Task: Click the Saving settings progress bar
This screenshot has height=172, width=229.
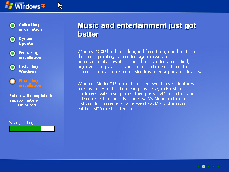Action: pos(32,129)
